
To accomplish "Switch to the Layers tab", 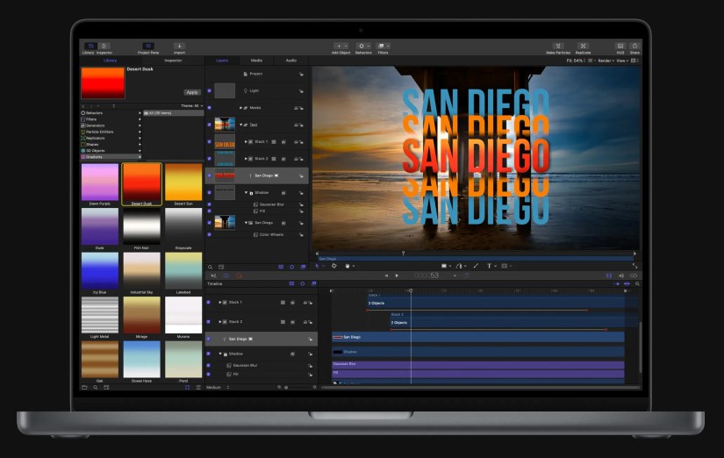I will pyautogui.click(x=222, y=61).
